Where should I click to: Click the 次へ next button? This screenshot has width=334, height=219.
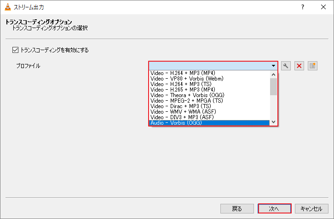point(274,208)
